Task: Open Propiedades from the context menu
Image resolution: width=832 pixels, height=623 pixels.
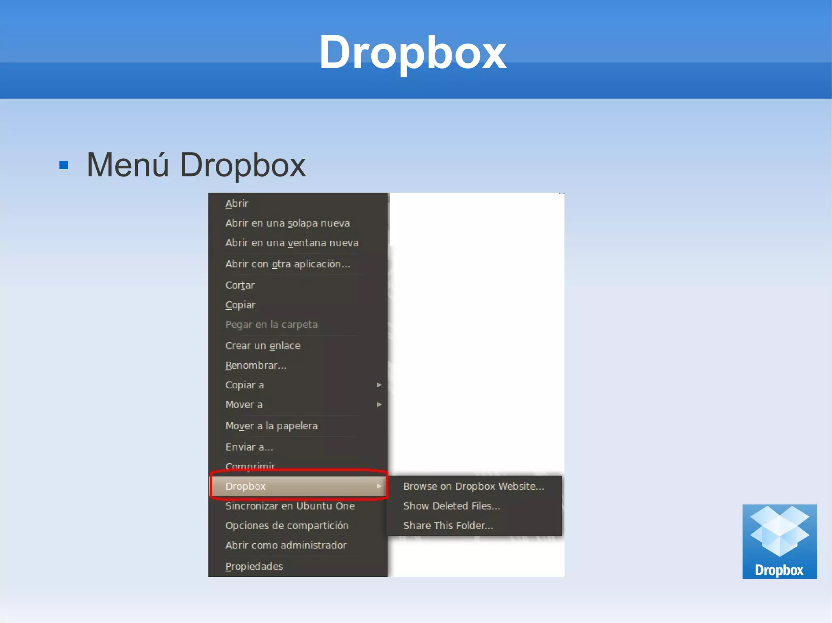Action: click(x=298, y=566)
